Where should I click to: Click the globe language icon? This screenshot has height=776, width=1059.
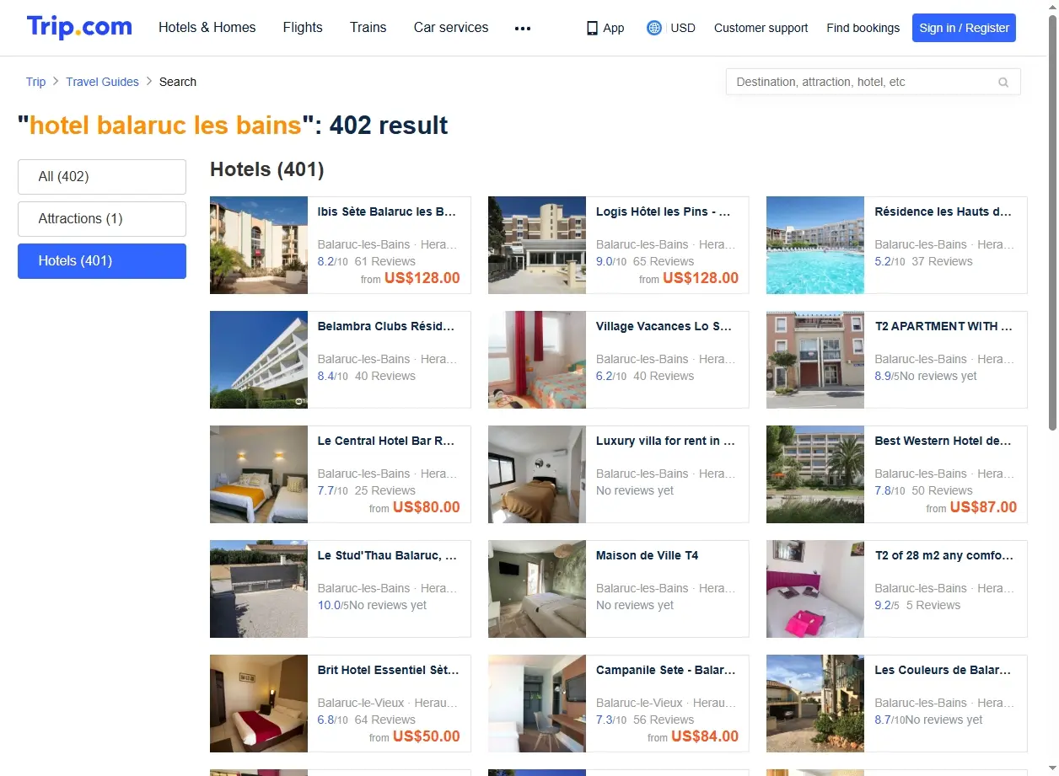(654, 28)
